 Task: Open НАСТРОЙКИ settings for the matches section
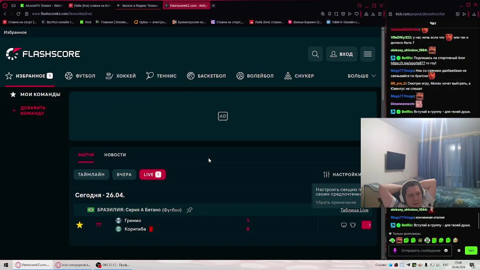coord(342,175)
